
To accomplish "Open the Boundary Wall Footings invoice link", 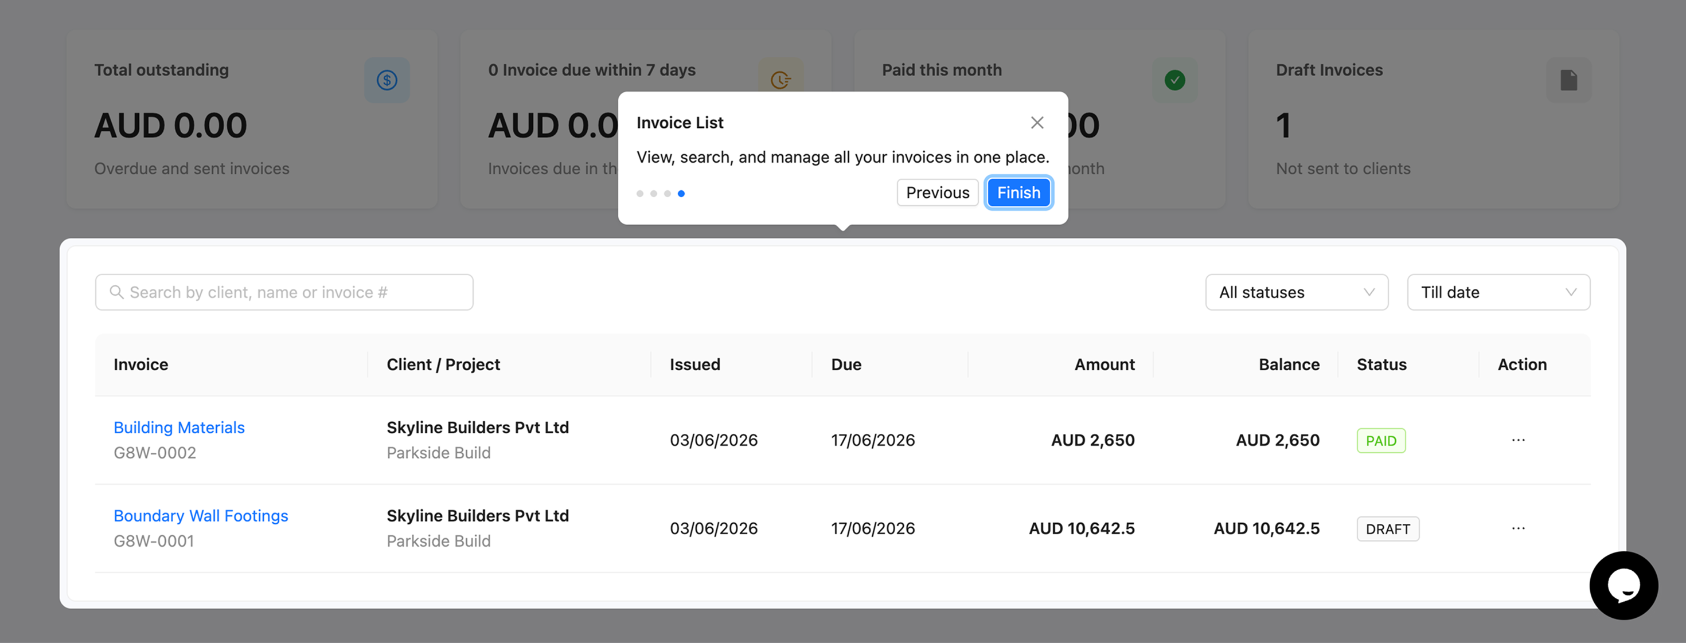I will point(200,515).
